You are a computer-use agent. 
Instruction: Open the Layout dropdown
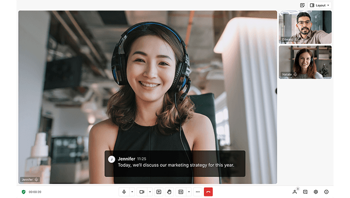[319, 5]
